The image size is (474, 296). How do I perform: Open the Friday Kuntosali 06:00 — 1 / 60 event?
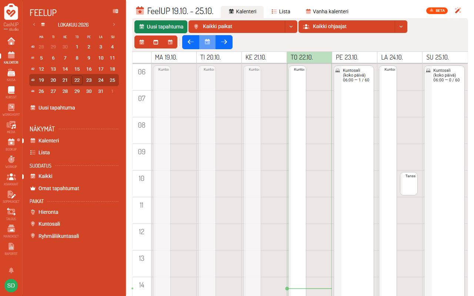point(354,181)
